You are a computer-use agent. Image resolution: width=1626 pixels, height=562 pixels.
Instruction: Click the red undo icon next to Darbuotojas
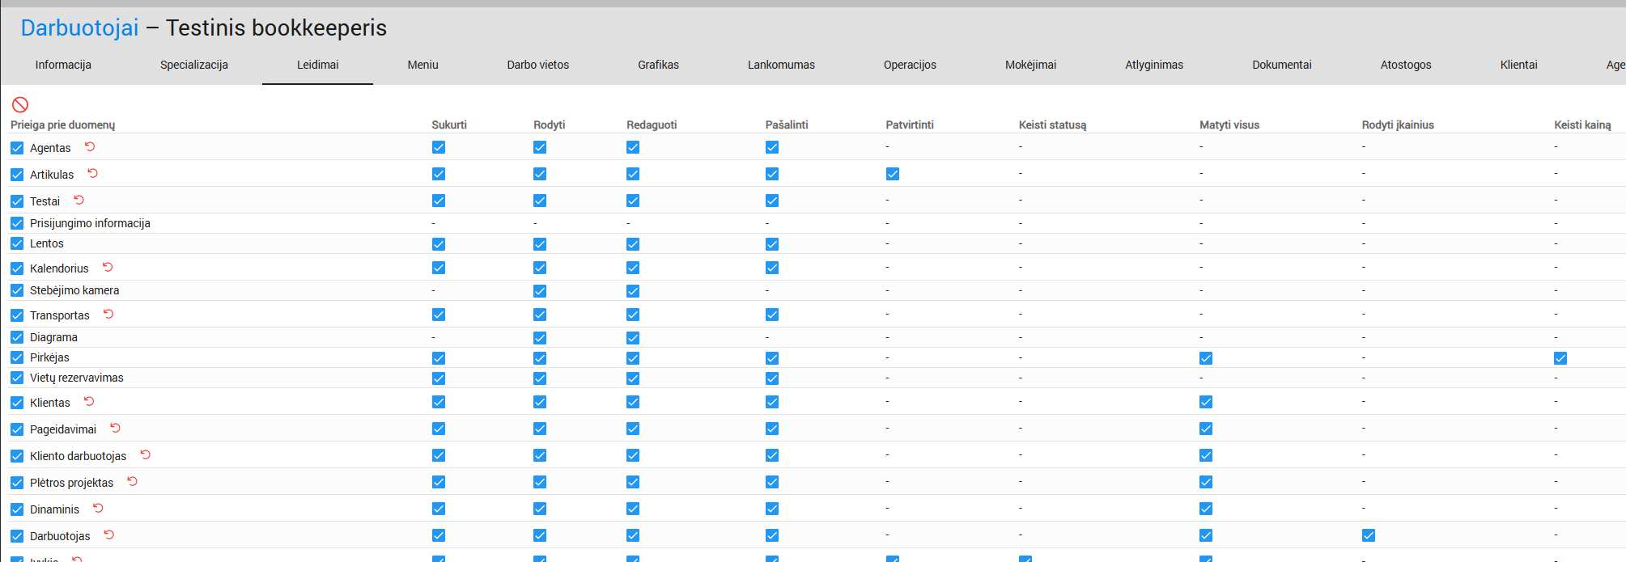click(109, 535)
